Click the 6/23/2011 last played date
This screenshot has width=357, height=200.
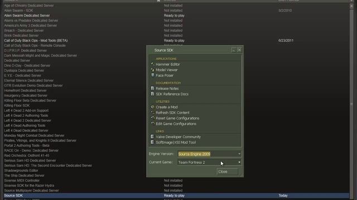coord(286,41)
